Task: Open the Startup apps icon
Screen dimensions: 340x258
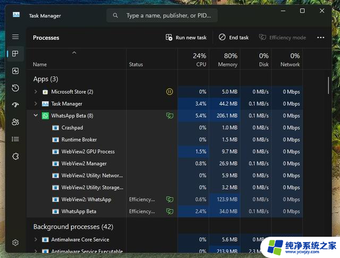Action: coord(15,105)
